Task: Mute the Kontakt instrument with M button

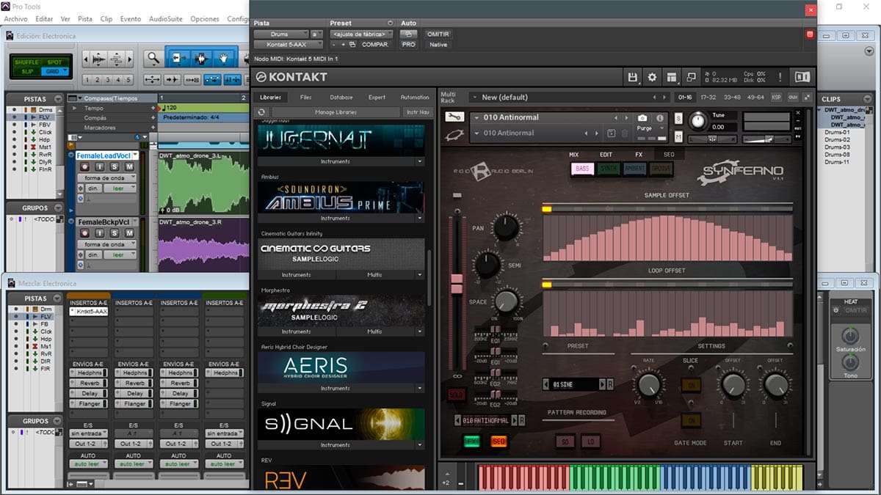Action: (678, 136)
